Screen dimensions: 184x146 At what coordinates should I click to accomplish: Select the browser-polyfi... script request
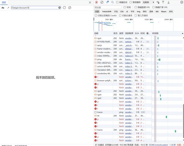pos(123,81)
